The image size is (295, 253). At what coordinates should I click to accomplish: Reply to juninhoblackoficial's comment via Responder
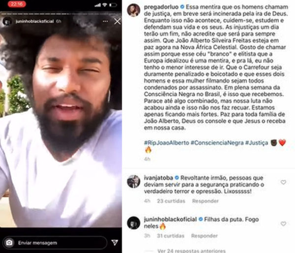point(205,236)
